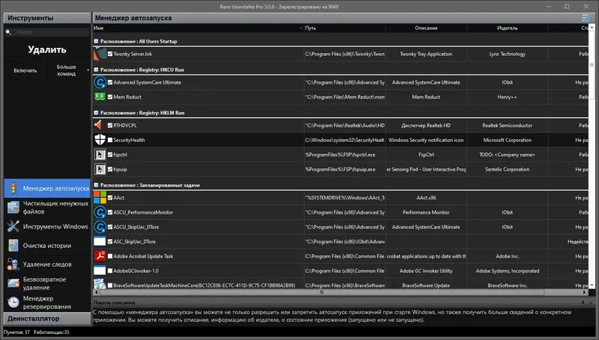Uncheck the Mem Reduct checkbox
Image resolution: width=599 pixels, height=340 pixels.
click(110, 97)
